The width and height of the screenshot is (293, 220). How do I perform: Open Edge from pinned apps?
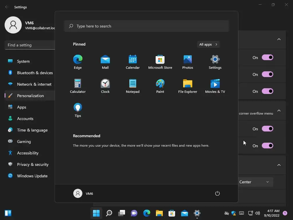coord(78,62)
